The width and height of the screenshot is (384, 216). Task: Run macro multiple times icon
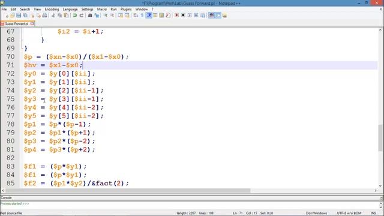pos(196,16)
